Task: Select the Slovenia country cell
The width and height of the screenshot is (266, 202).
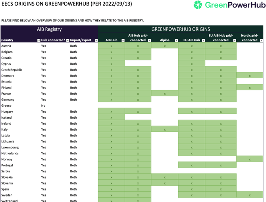Action: click(x=7, y=183)
